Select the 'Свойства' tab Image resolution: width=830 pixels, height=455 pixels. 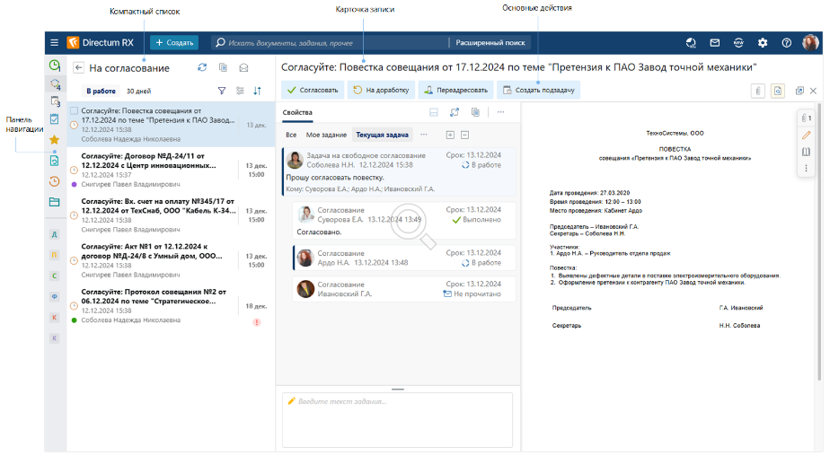296,112
